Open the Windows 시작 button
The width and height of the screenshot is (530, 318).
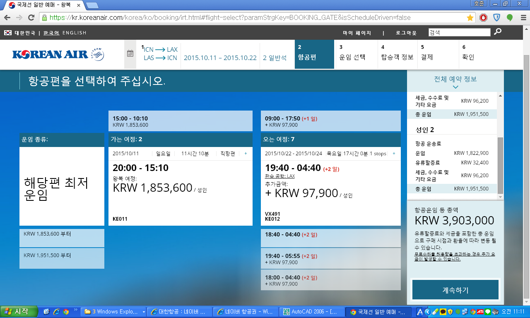tap(19, 311)
